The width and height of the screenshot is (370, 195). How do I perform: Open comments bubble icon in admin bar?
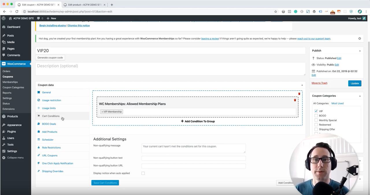tap(39, 18)
